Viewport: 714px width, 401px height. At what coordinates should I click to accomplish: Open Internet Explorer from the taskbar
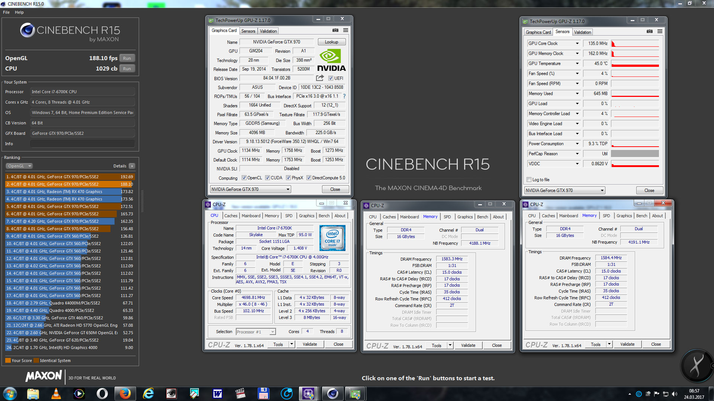pyautogui.click(x=148, y=394)
